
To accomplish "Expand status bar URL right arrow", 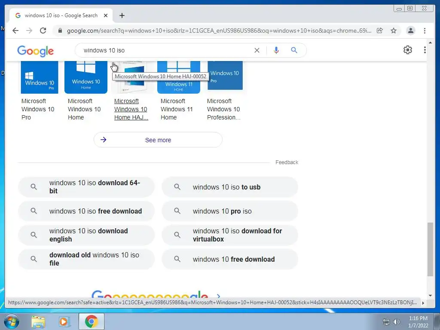I will tap(423, 303).
